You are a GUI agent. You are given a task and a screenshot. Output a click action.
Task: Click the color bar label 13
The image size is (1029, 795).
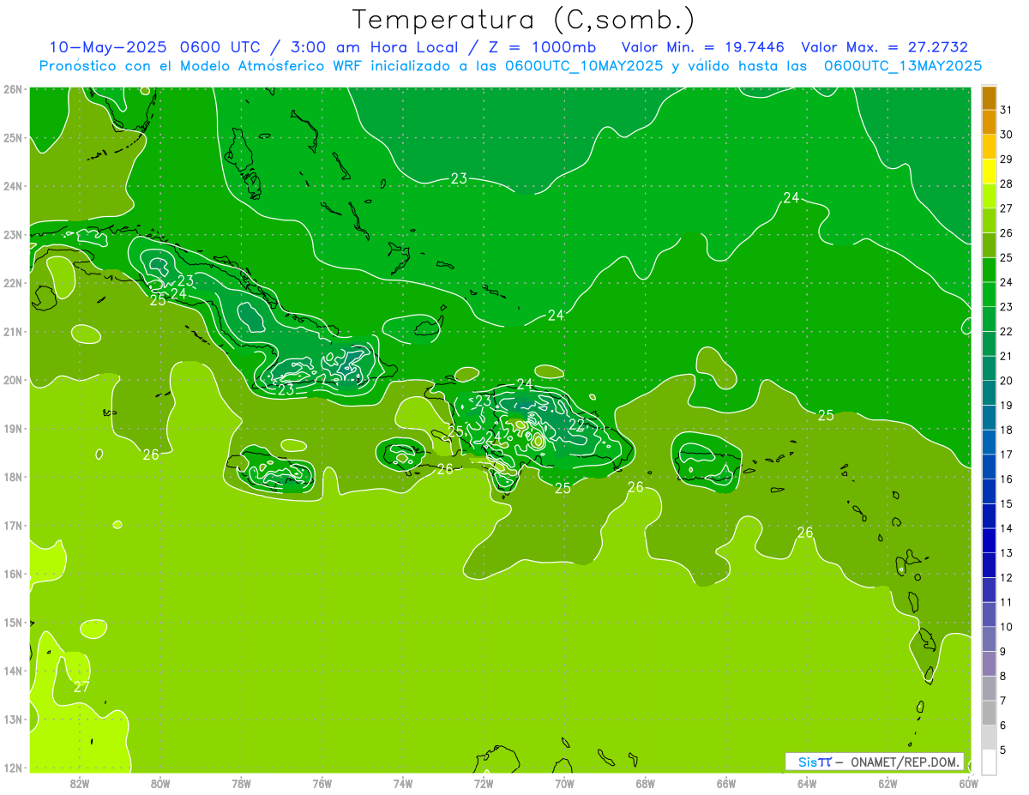[1007, 553]
